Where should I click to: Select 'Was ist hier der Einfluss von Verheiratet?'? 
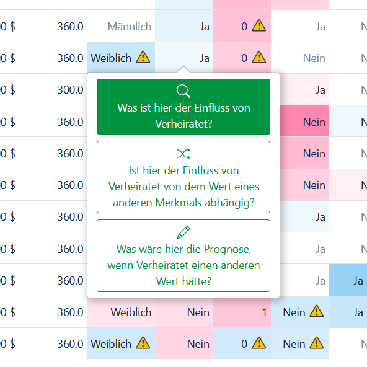[183, 107]
